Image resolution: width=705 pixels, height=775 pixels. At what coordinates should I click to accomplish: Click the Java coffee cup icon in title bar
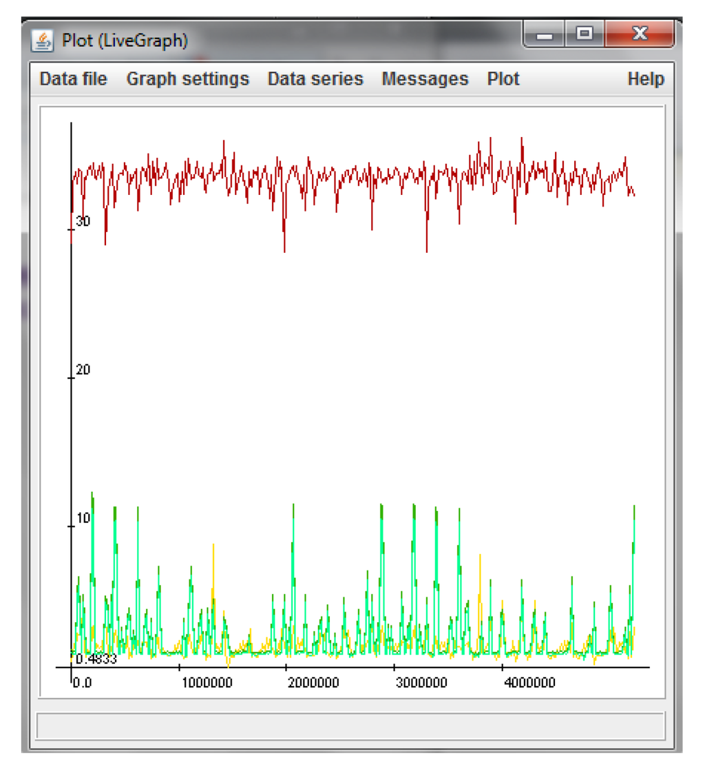point(43,41)
